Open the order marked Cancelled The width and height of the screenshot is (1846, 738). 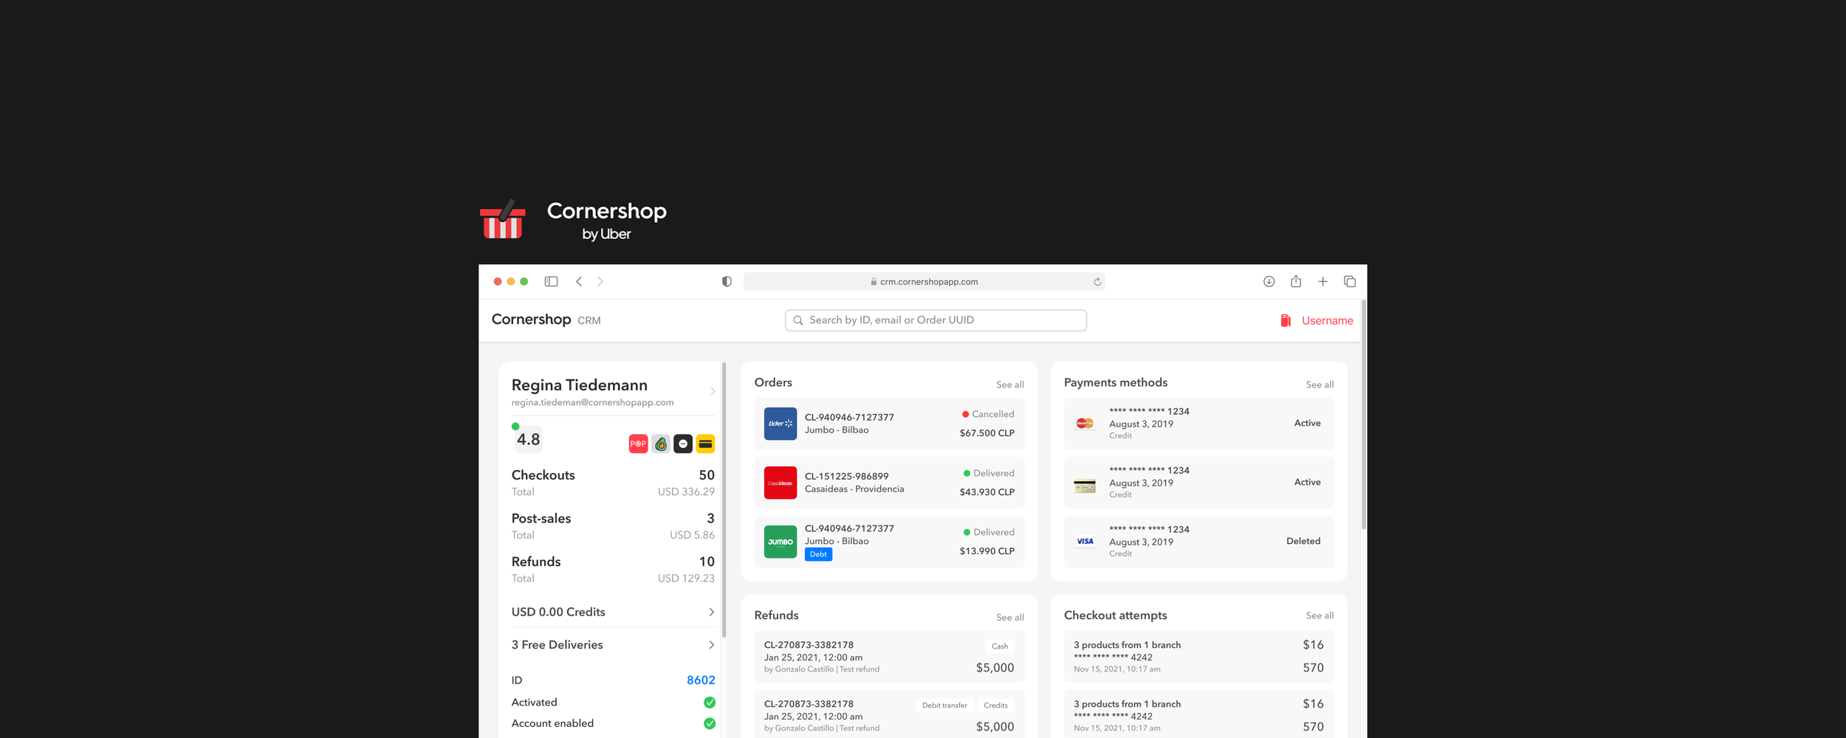[x=889, y=424]
